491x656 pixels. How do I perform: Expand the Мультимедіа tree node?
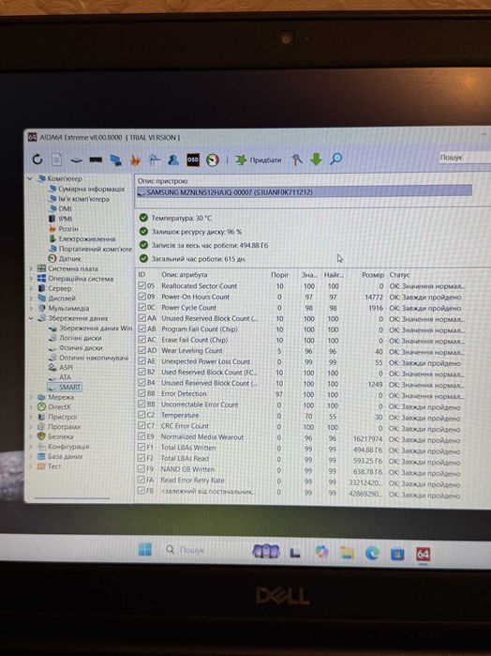click(x=31, y=309)
